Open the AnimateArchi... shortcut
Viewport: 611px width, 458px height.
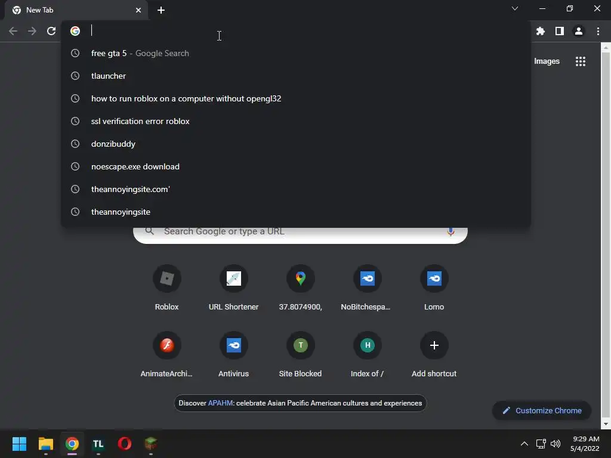[x=167, y=354]
